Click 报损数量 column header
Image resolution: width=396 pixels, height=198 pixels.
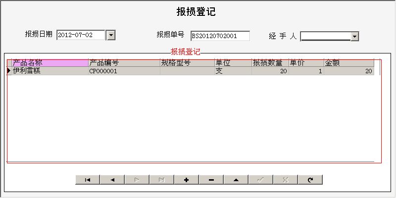pyautogui.click(x=270, y=63)
